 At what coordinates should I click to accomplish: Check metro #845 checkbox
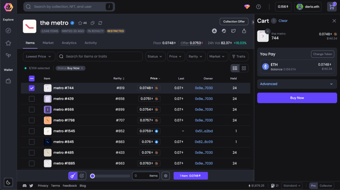(32, 142)
